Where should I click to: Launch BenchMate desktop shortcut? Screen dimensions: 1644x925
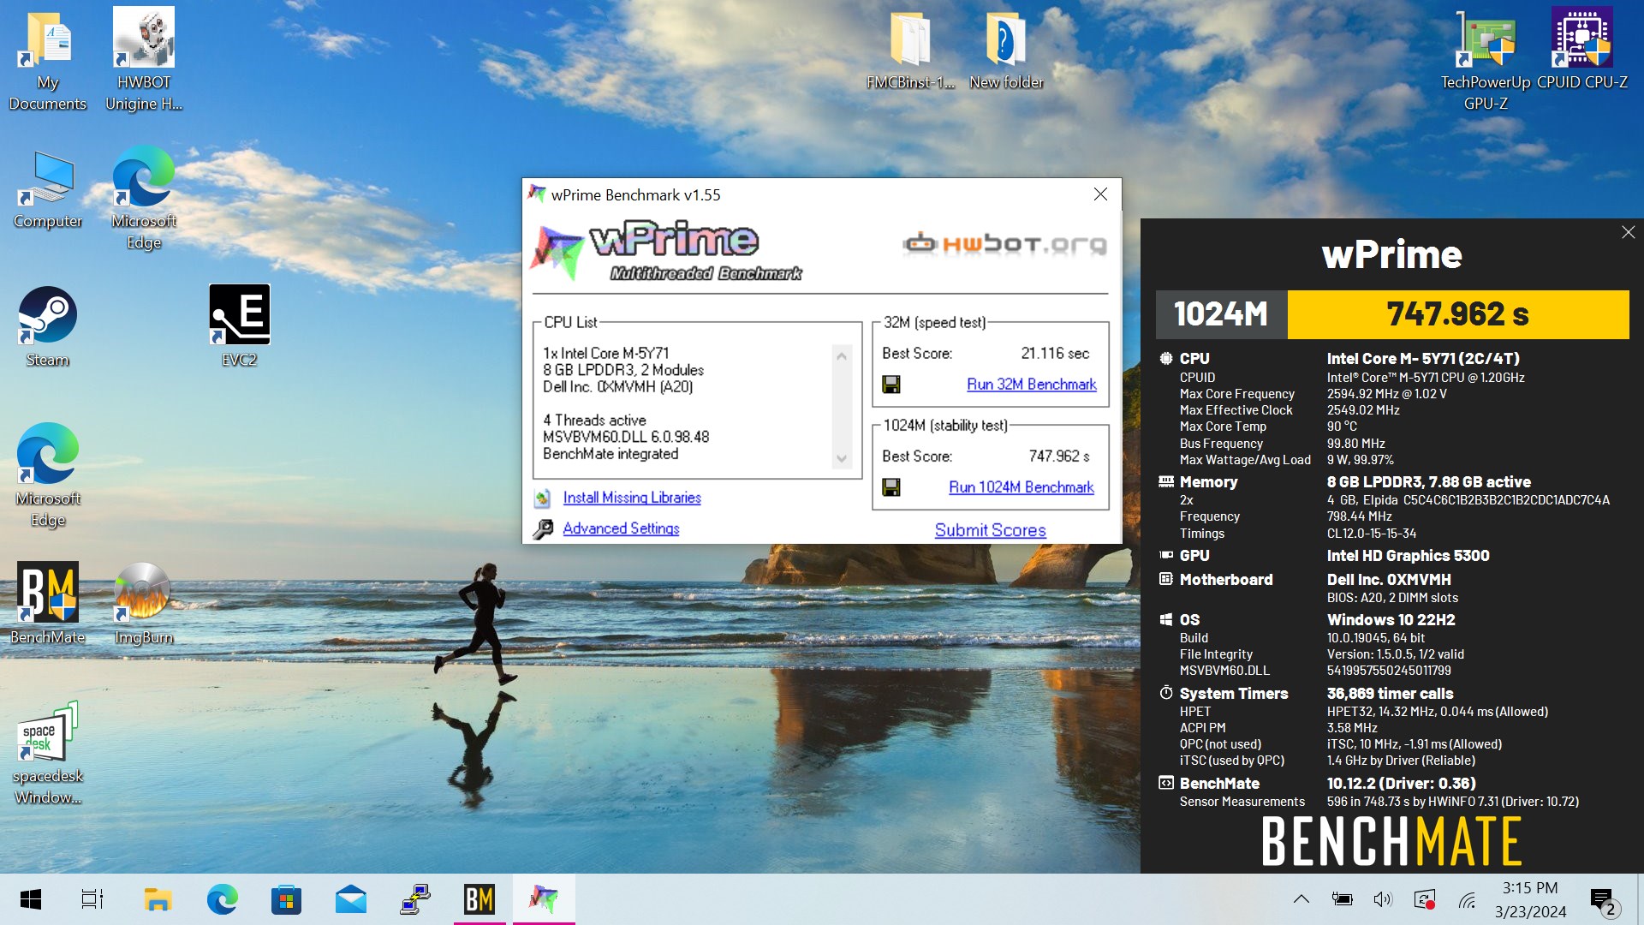click(x=48, y=604)
